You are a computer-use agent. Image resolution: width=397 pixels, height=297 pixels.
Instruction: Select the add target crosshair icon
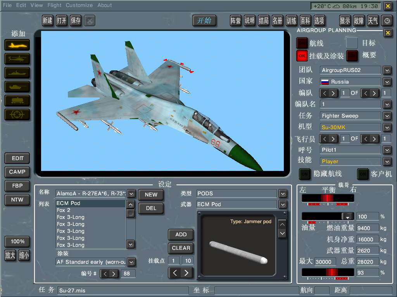17,114
